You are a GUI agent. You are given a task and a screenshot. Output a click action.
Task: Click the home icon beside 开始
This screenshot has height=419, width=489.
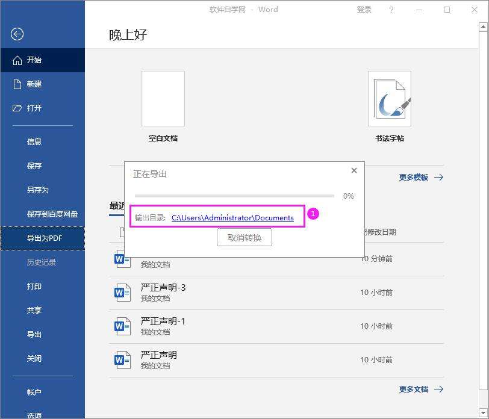pyautogui.click(x=17, y=60)
